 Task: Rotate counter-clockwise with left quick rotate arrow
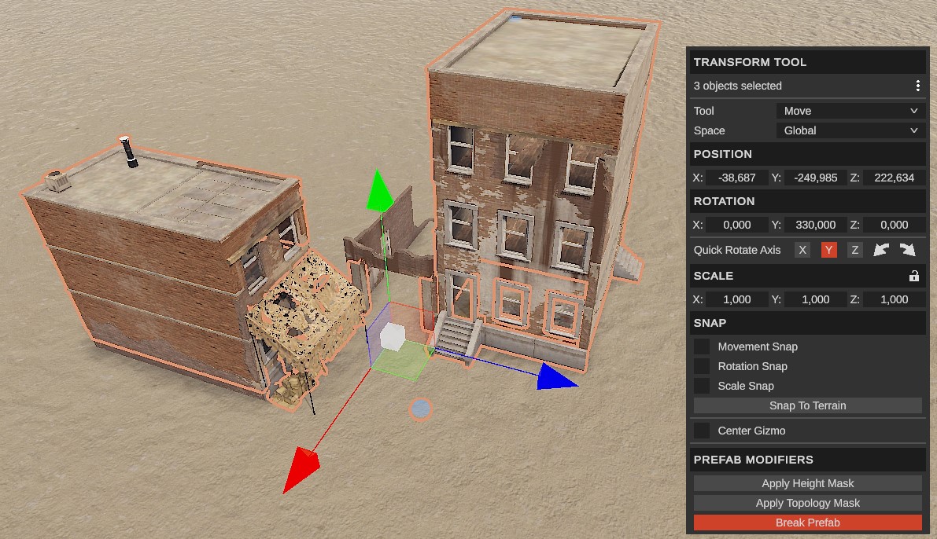pos(881,250)
